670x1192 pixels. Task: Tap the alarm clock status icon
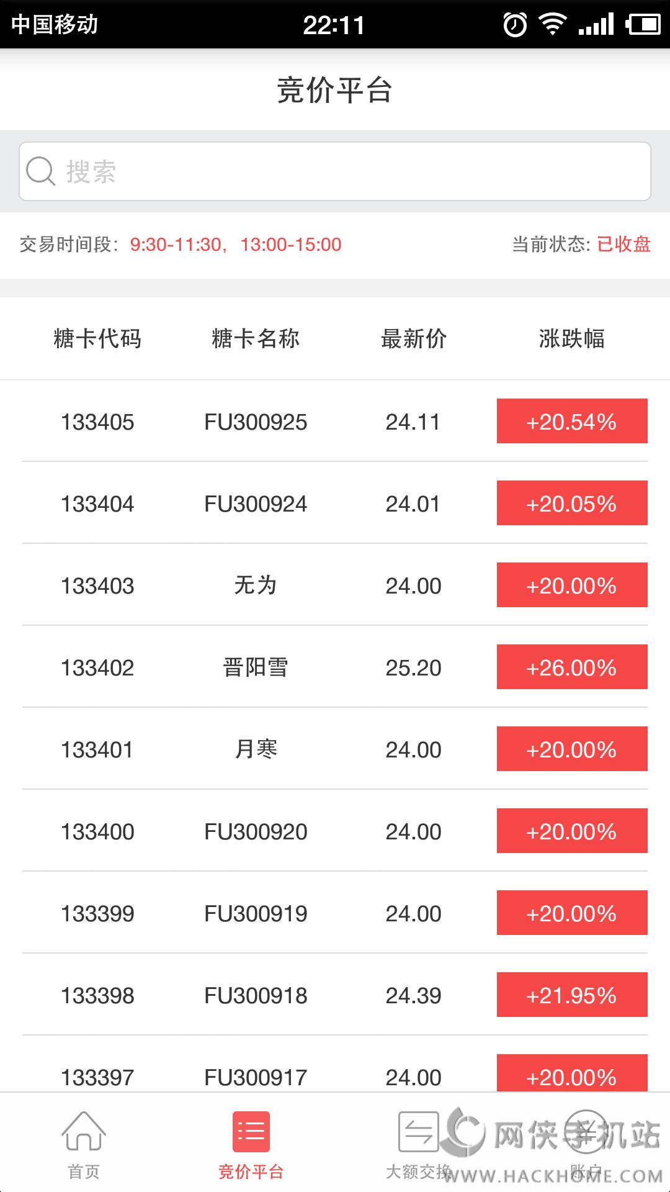pos(515,25)
